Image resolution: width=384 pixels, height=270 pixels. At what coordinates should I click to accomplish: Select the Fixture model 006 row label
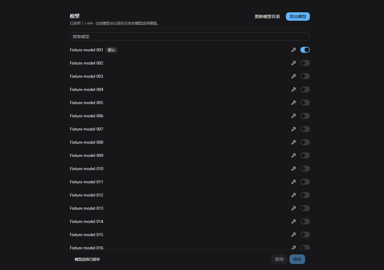point(86,116)
